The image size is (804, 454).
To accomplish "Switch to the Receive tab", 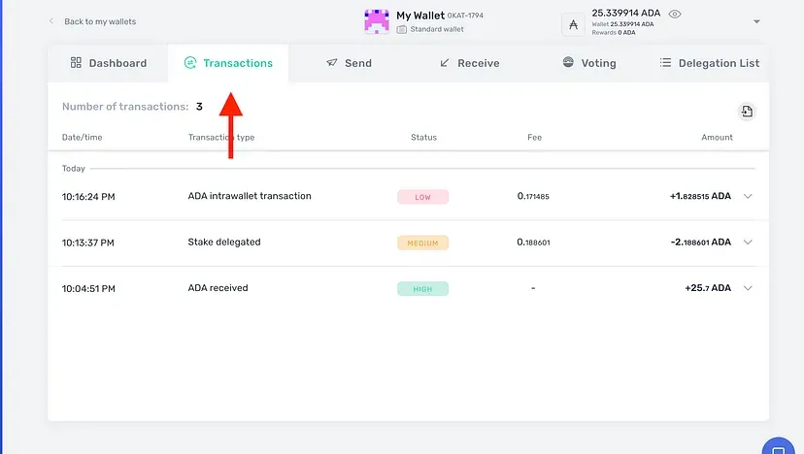I will (x=469, y=63).
